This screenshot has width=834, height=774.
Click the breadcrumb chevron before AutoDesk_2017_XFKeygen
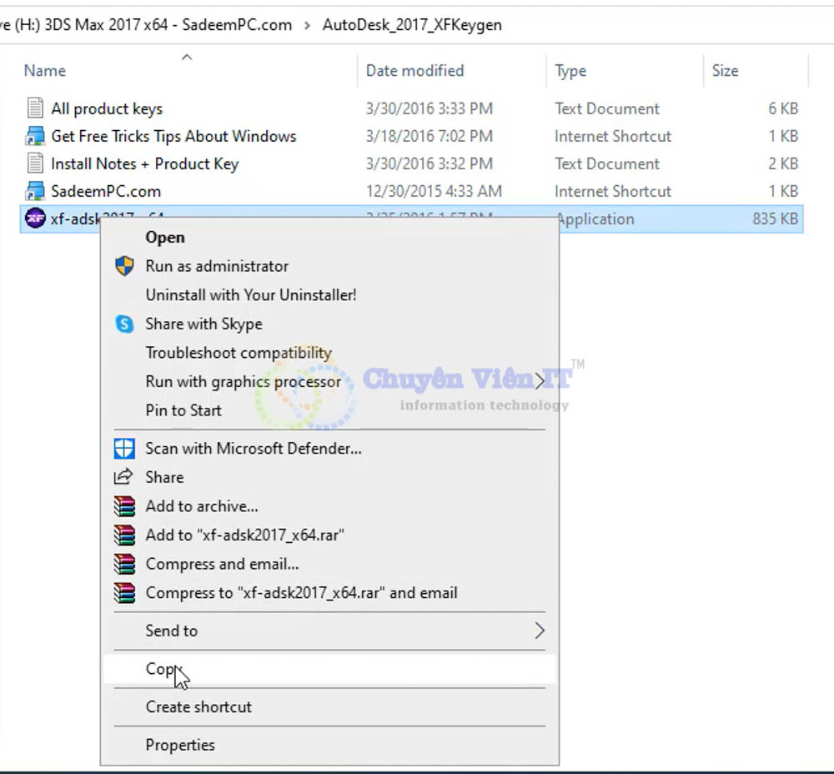pos(308,26)
